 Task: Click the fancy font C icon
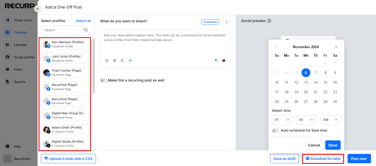[122, 61]
